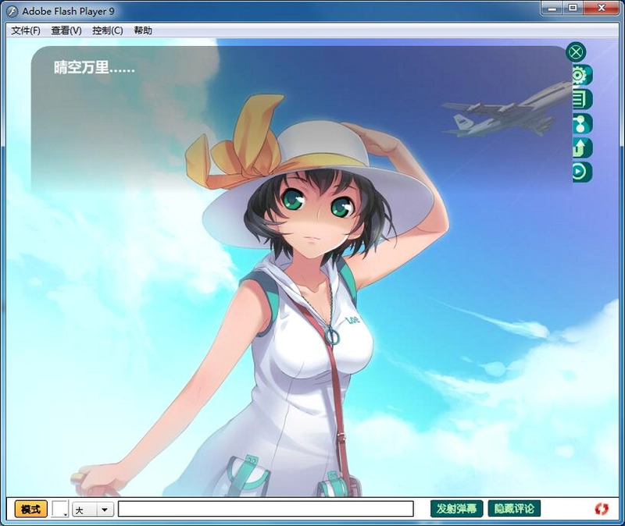Click the danmaku comment text input field
This screenshot has width=625, height=526.
point(266,509)
